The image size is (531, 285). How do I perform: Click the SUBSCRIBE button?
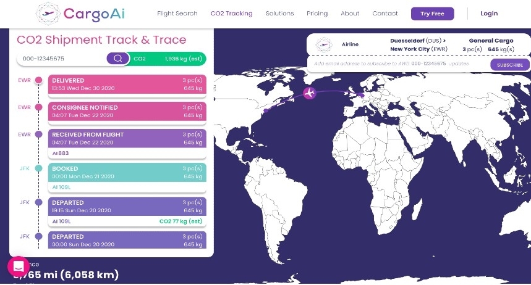[x=509, y=65]
